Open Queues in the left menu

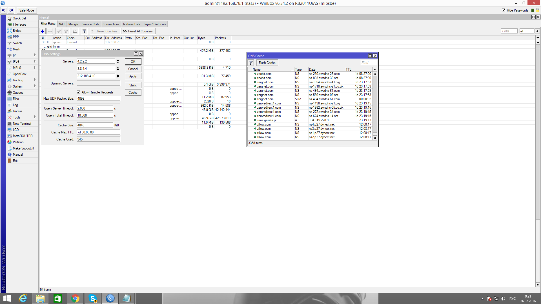(x=18, y=93)
